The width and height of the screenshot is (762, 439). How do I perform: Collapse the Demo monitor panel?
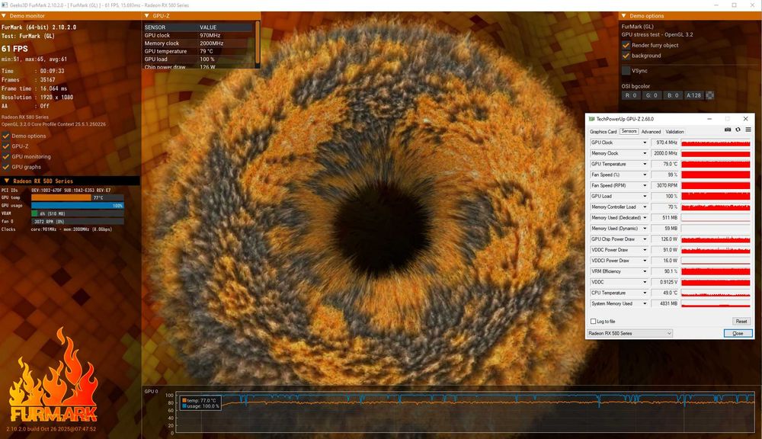pos(4,15)
